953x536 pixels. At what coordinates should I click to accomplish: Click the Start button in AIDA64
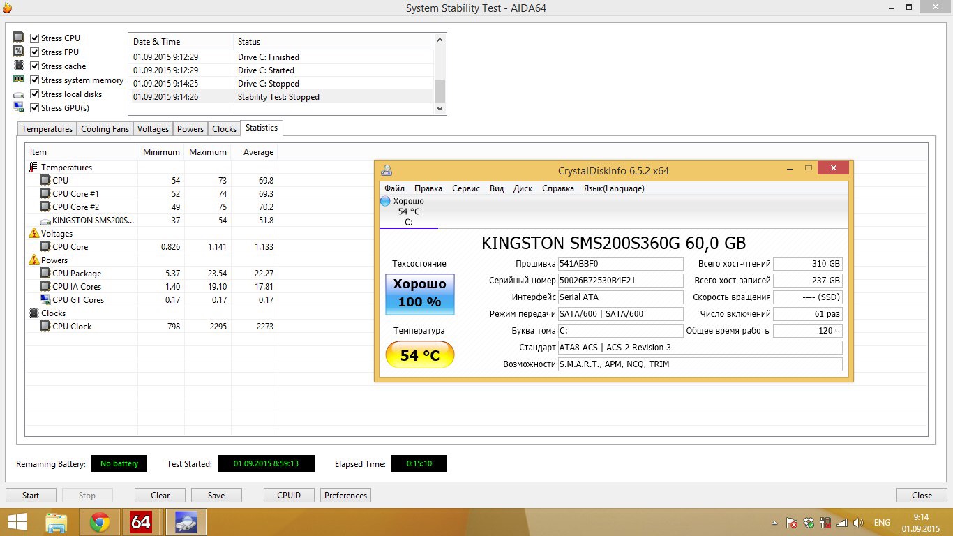coord(31,496)
